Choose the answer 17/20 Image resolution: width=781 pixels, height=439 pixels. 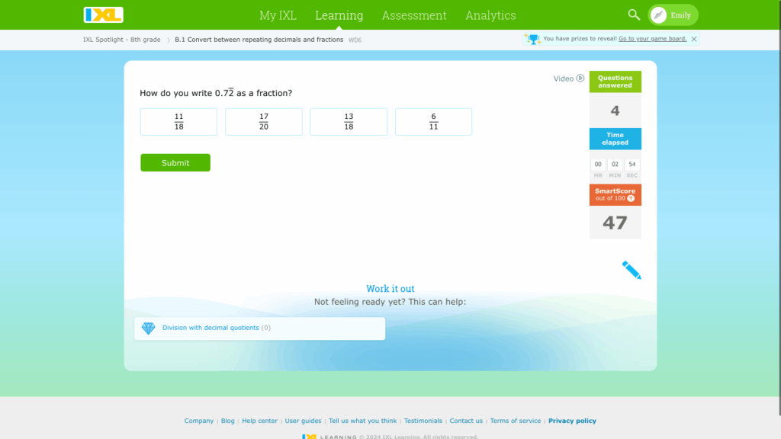click(264, 122)
